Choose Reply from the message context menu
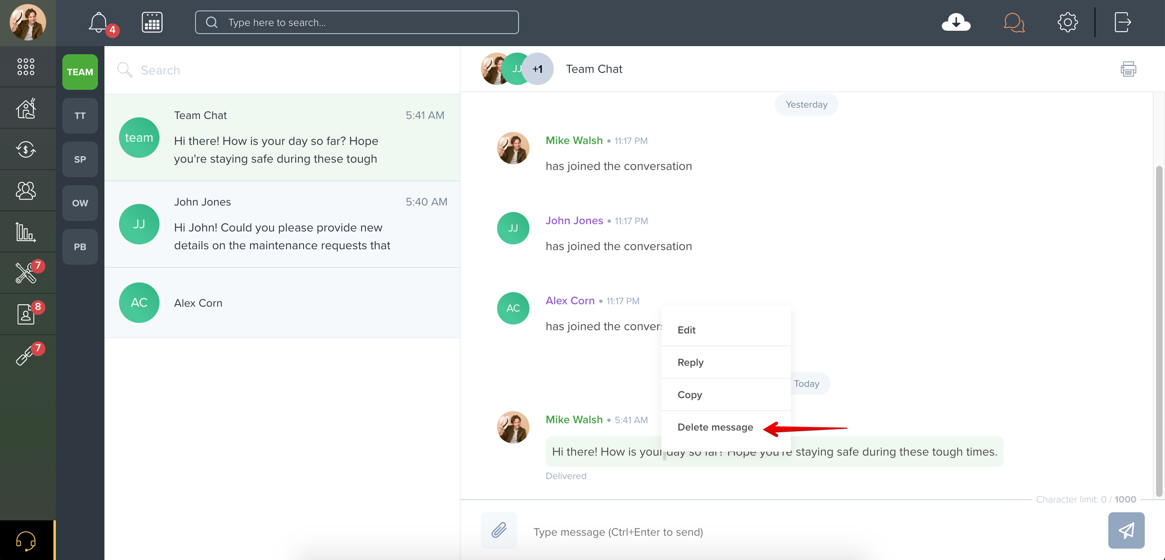1165x560 pixels. tap(726, 363)
